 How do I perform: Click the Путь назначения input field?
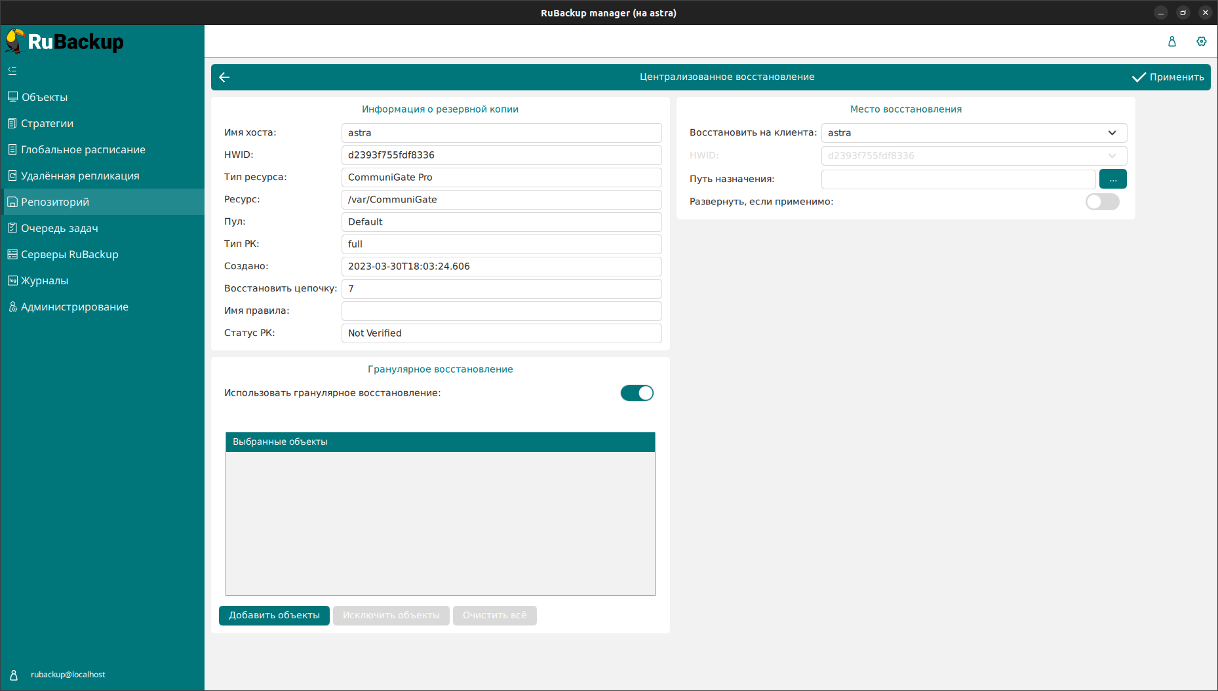pos(958,179)
